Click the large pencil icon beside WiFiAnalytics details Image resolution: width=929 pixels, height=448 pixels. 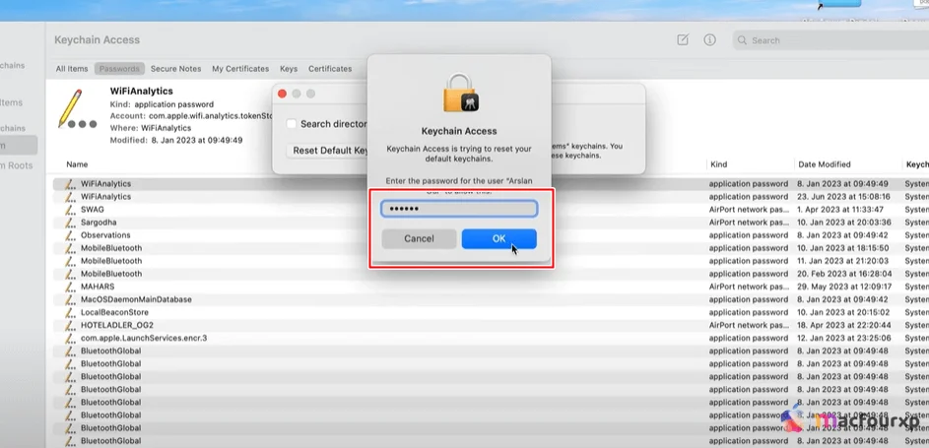pos(78,109)
